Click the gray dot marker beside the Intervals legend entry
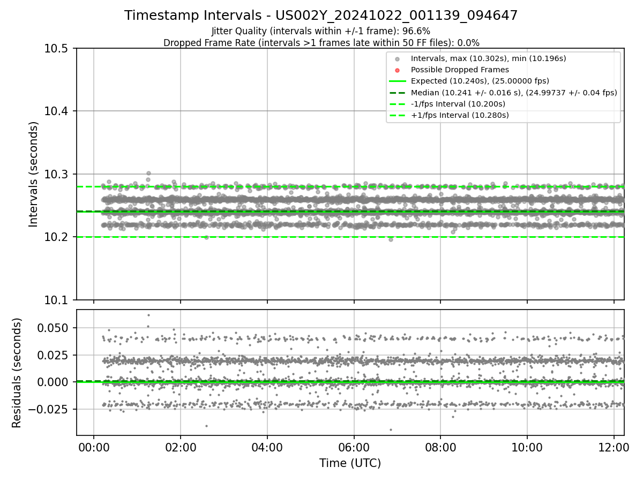 [397, 59]
